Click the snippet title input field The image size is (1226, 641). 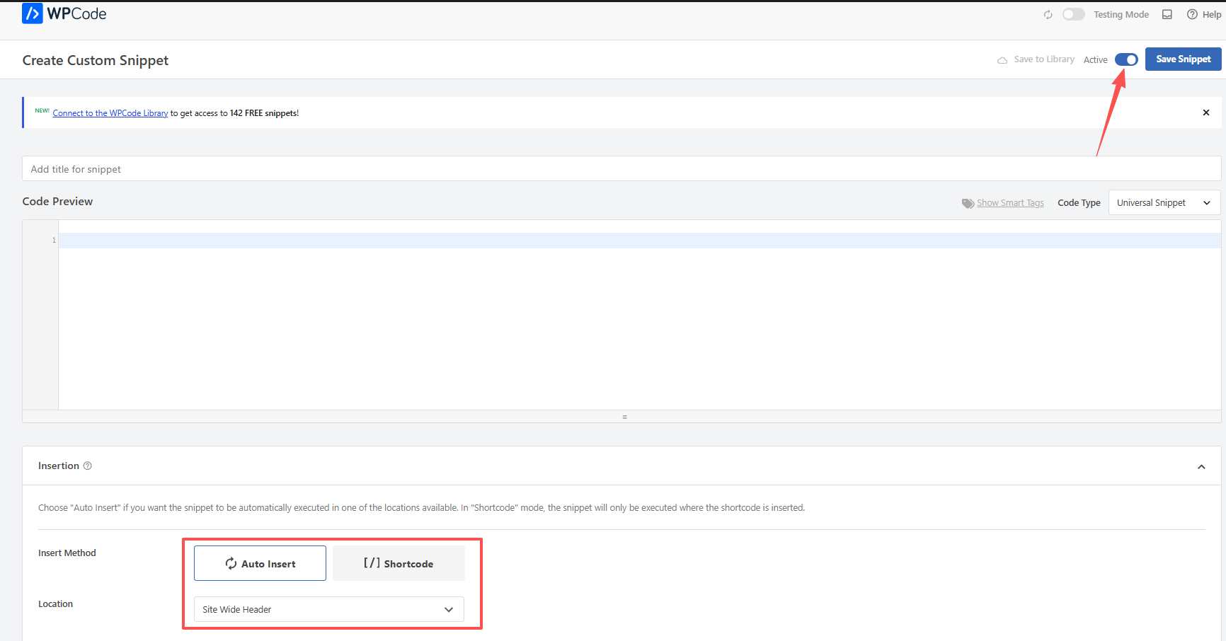pos(621,169)
